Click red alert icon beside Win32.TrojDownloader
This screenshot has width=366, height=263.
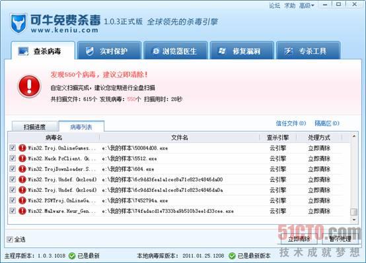[22, 169]
